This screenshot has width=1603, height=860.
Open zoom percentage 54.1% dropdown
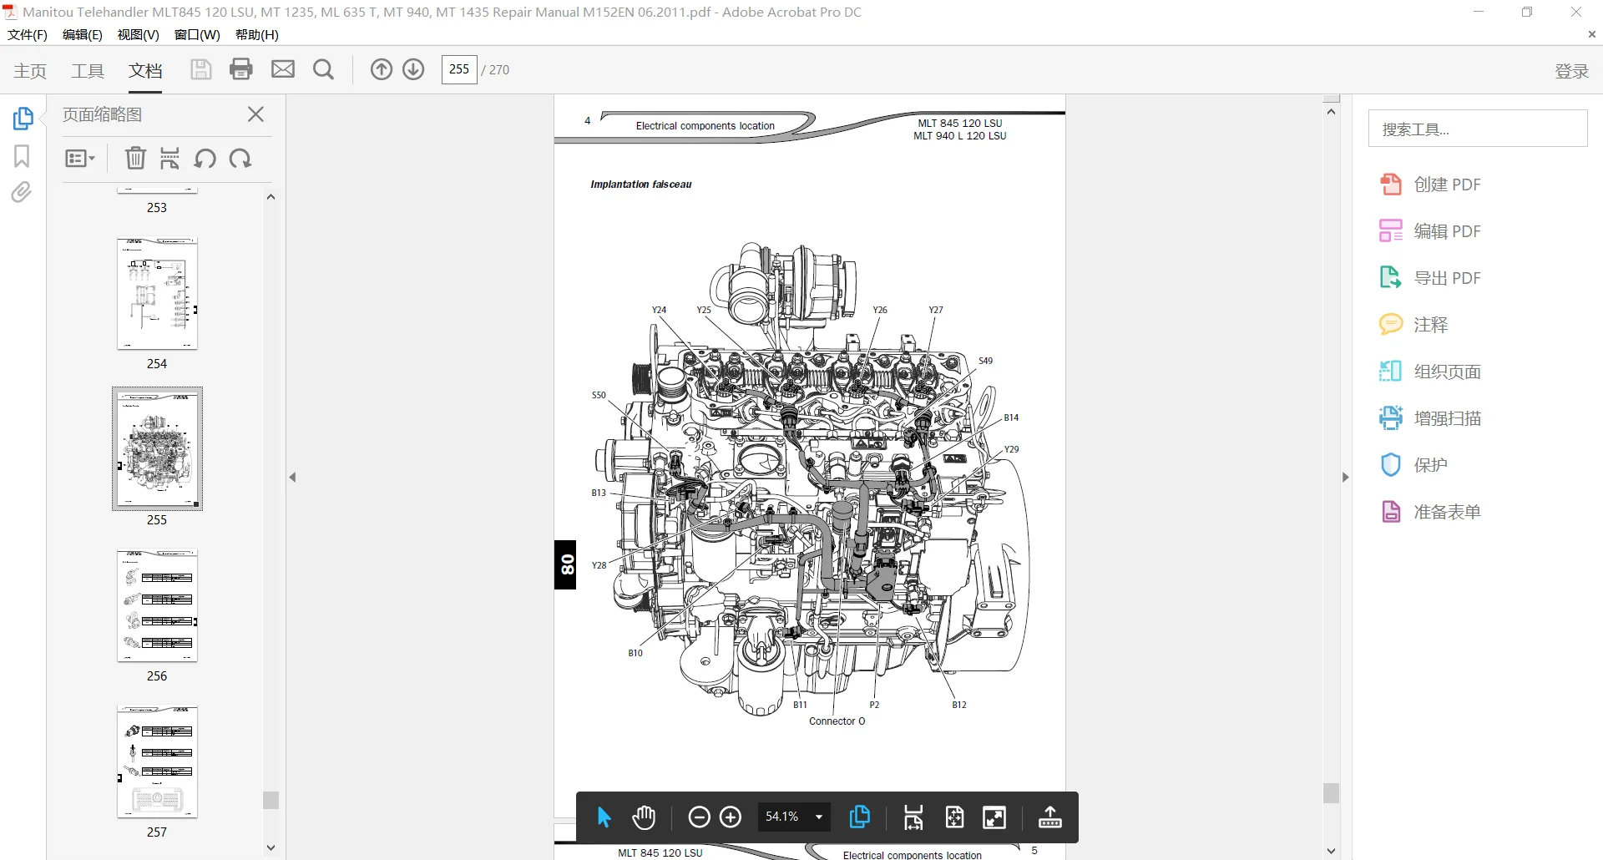tap(794, 817)
